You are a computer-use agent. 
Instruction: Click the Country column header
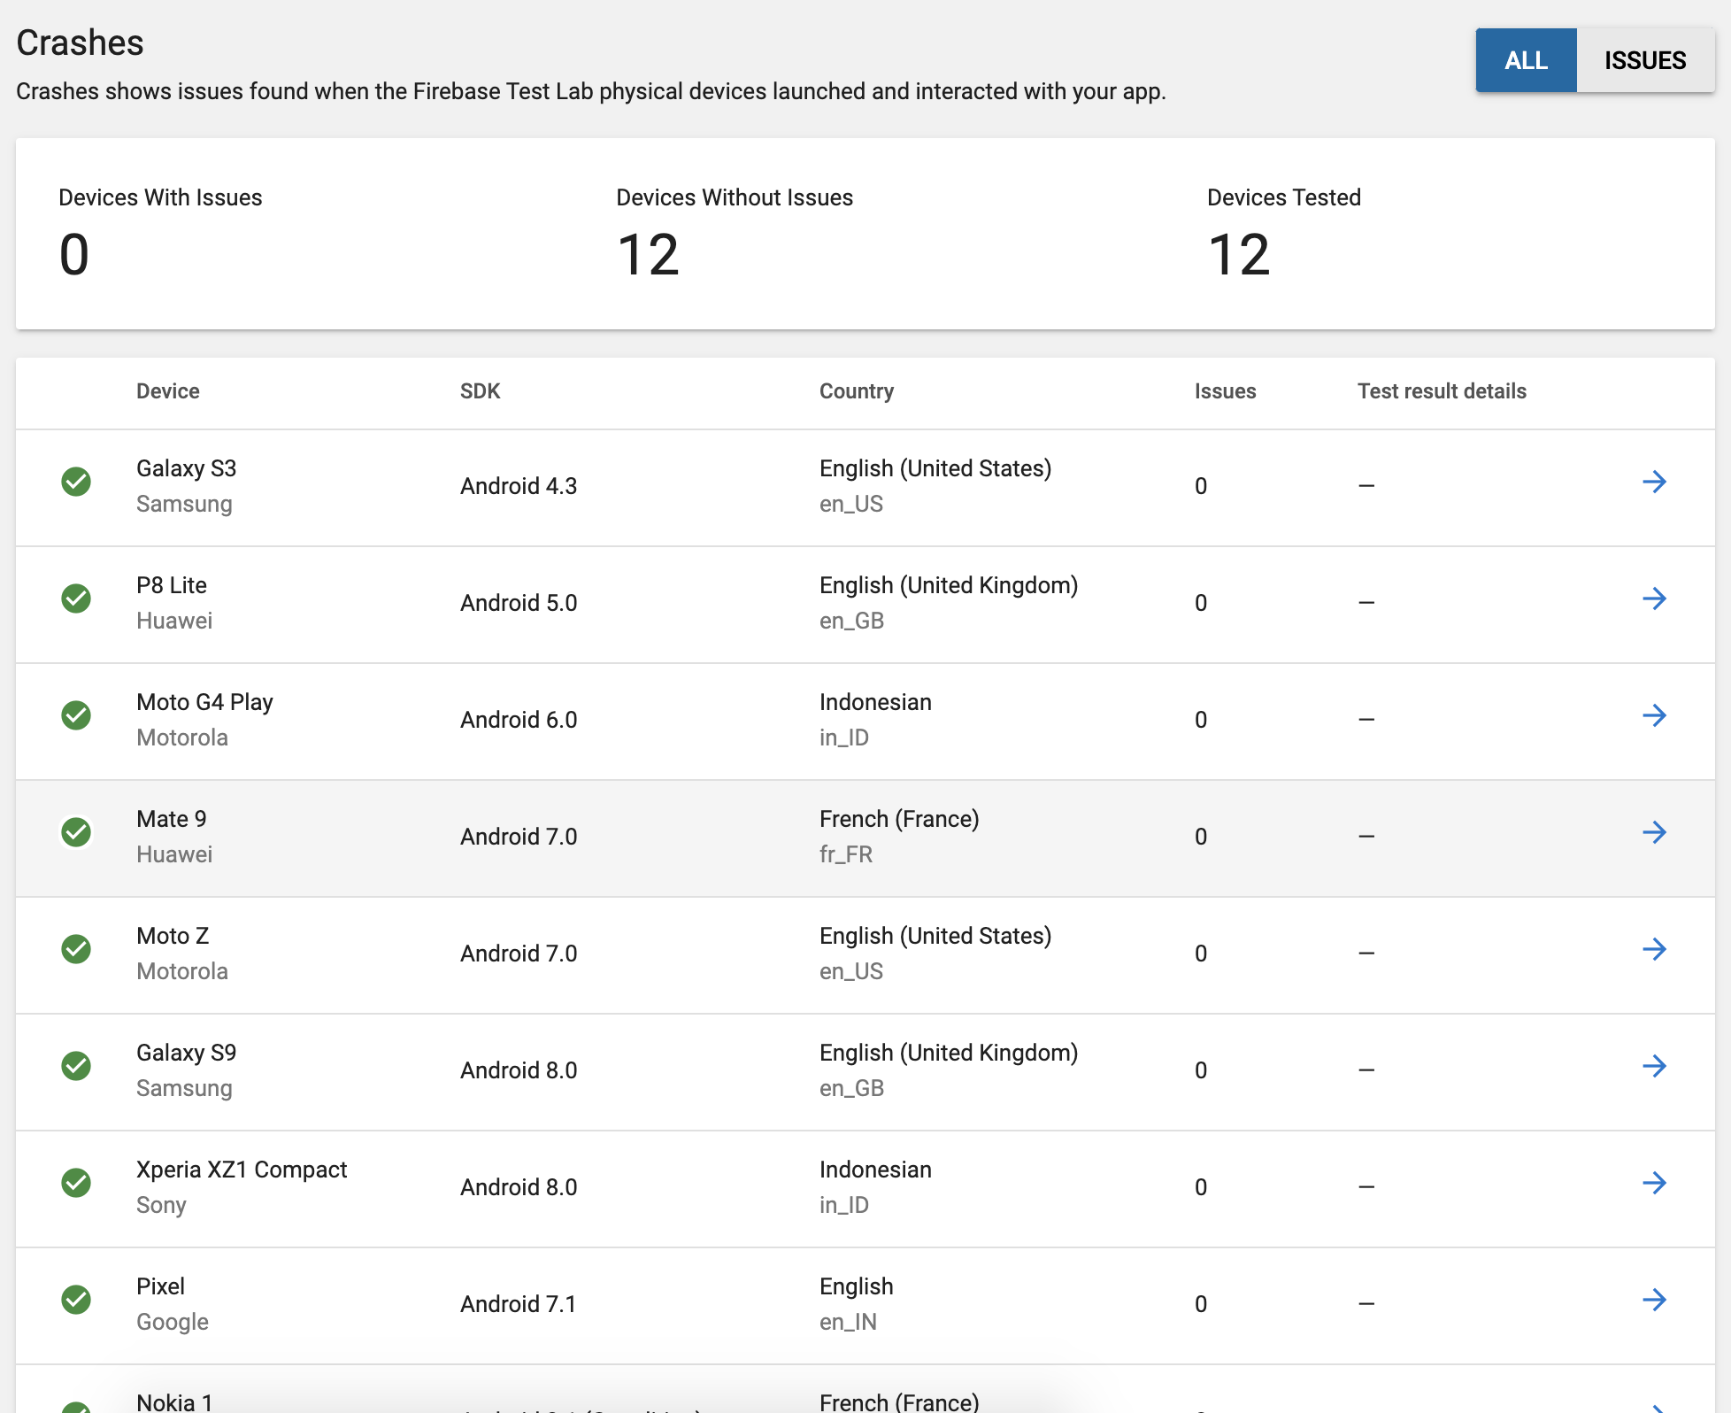[x=856, y=391]
